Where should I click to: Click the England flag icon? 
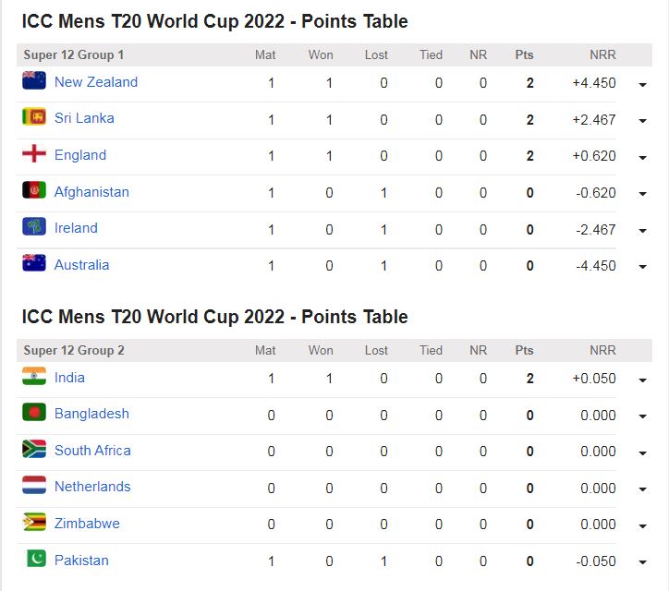34,154
